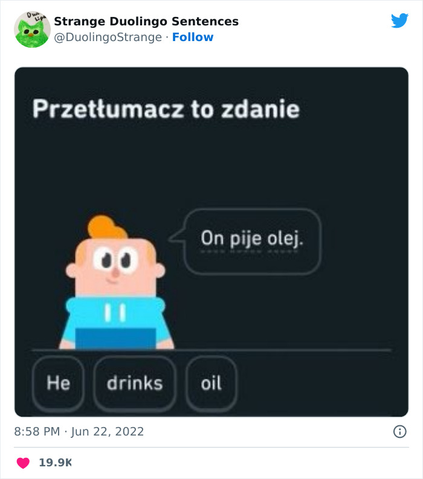
Task: Open the tweet info circle icon
Action: click(399, 431)
